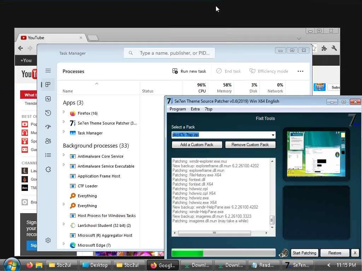362x271 pixels.
Task: Open Task Manager settings gear icon
Action: point(48,240)
